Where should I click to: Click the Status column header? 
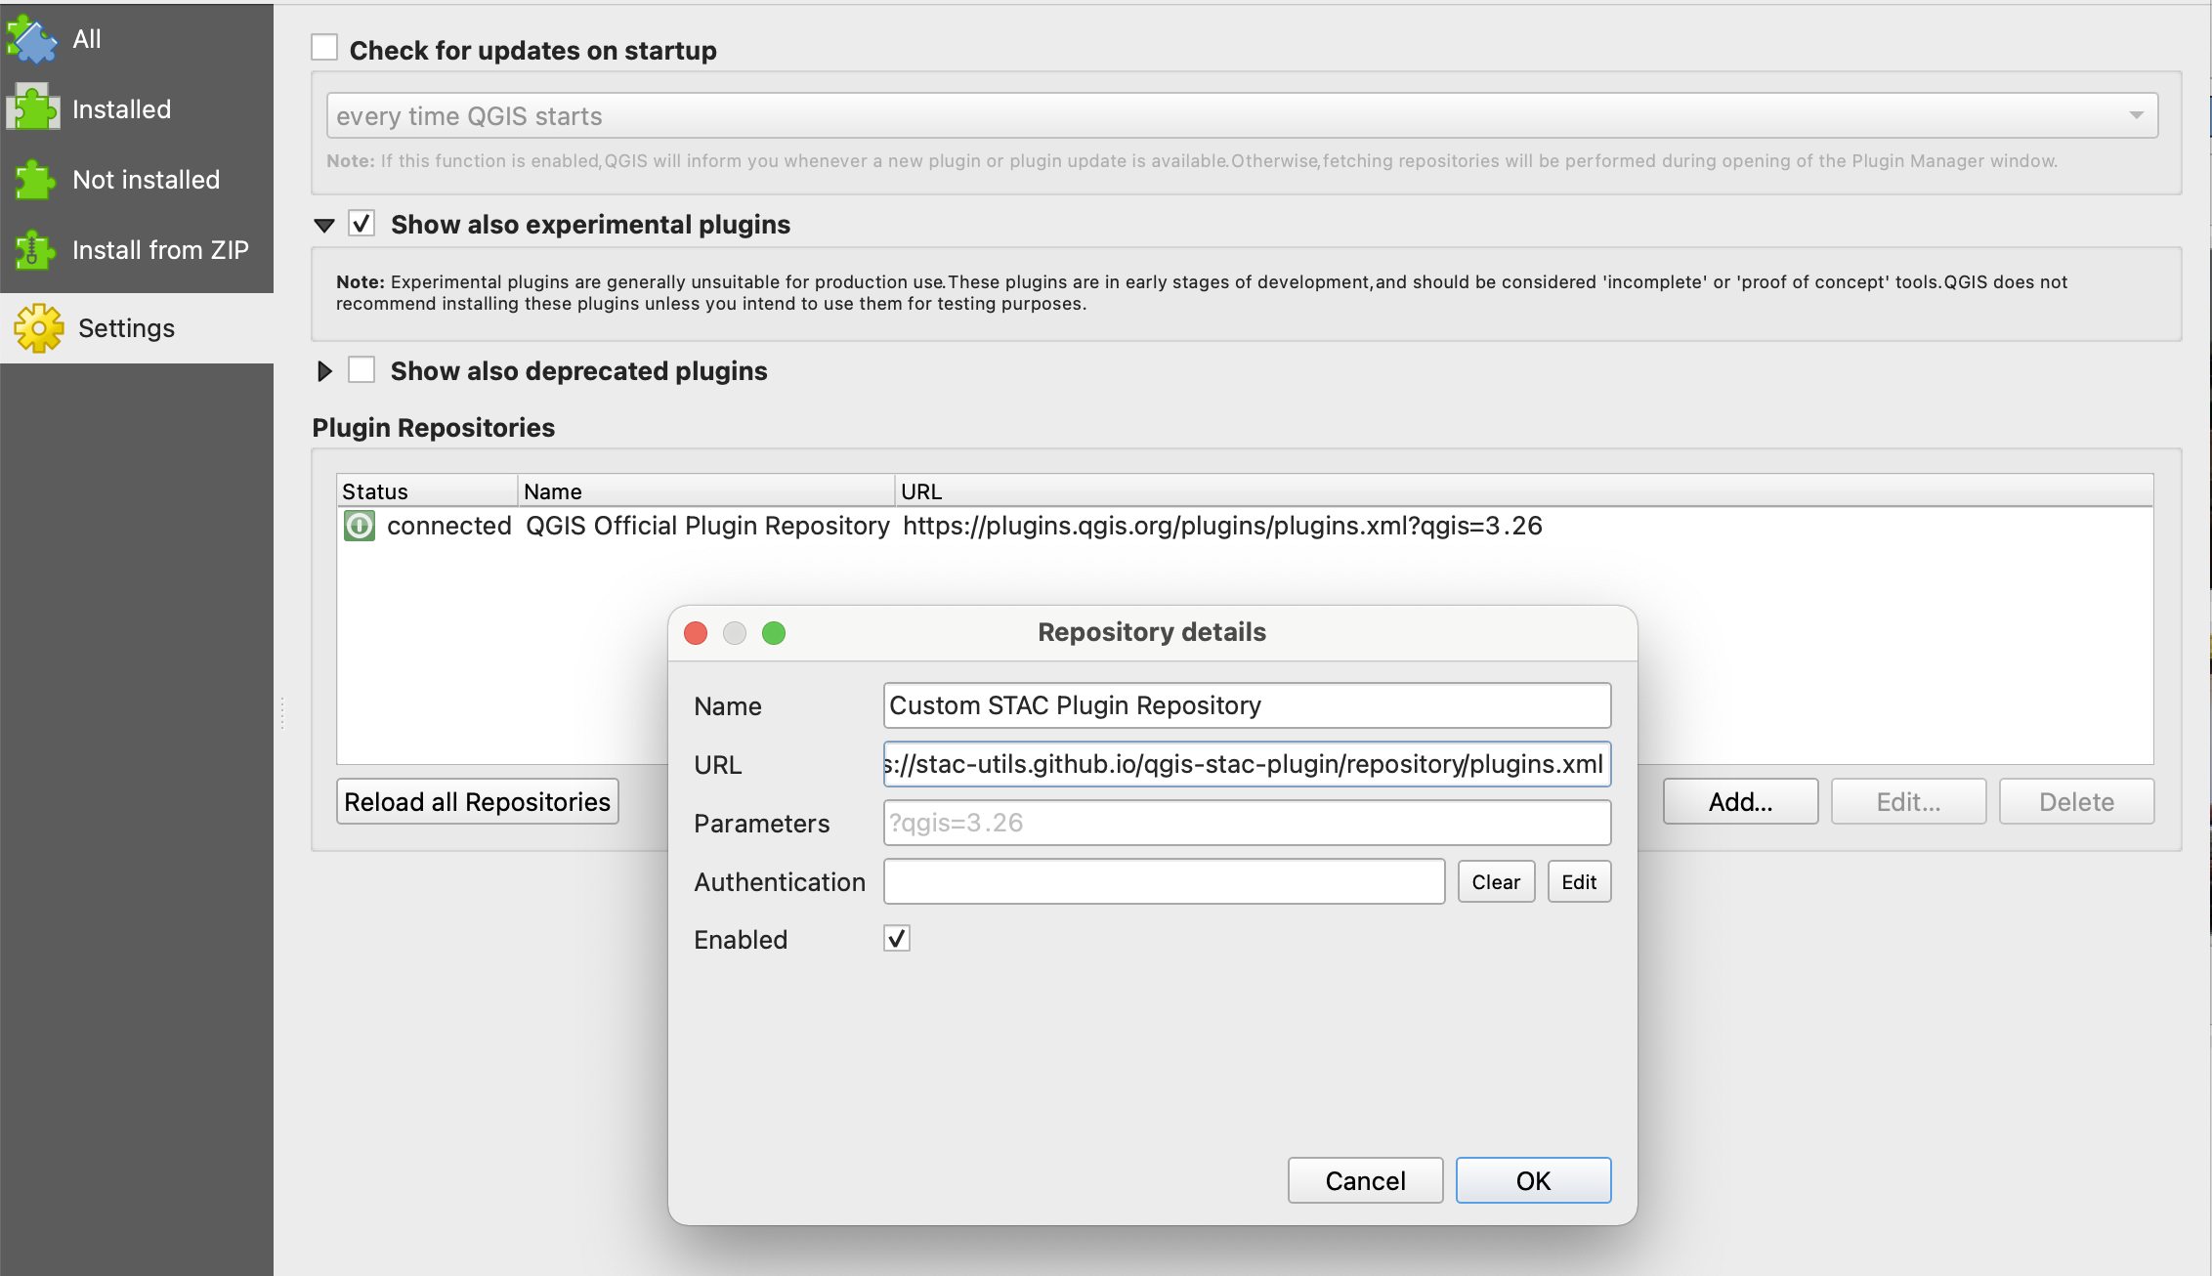(427, 490)
